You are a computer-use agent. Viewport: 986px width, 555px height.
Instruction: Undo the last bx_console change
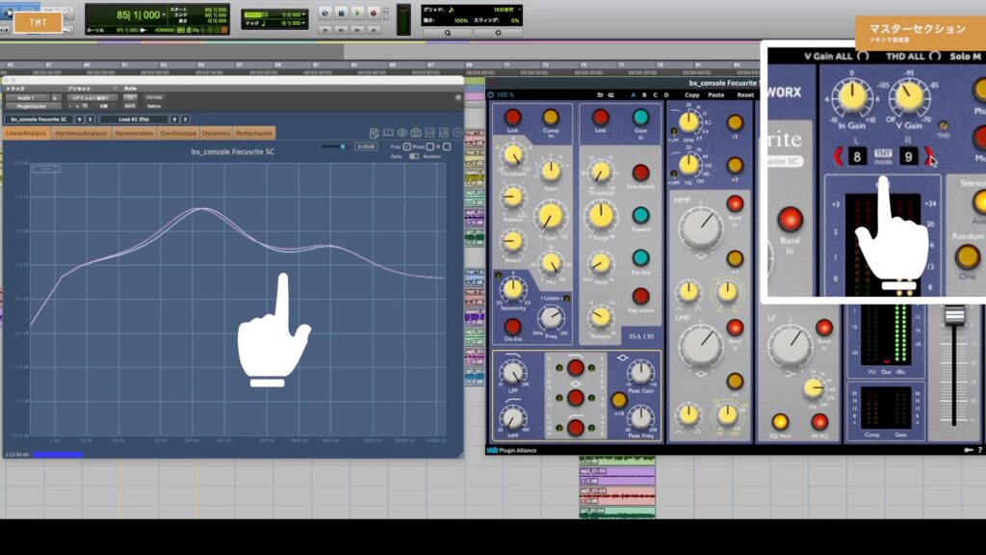click(x=599, y=95)
